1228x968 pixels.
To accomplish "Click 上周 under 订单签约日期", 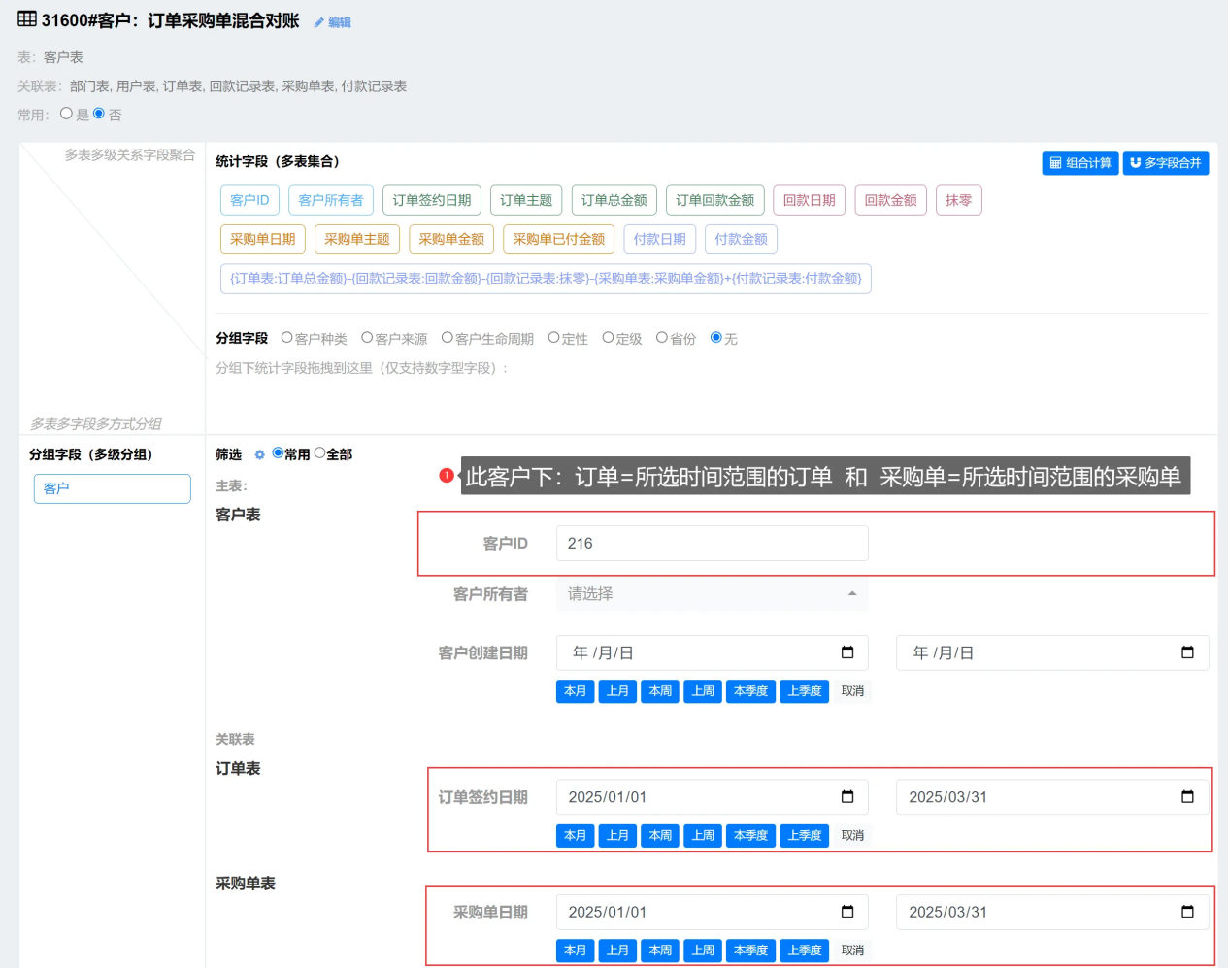I will point(704,835).
